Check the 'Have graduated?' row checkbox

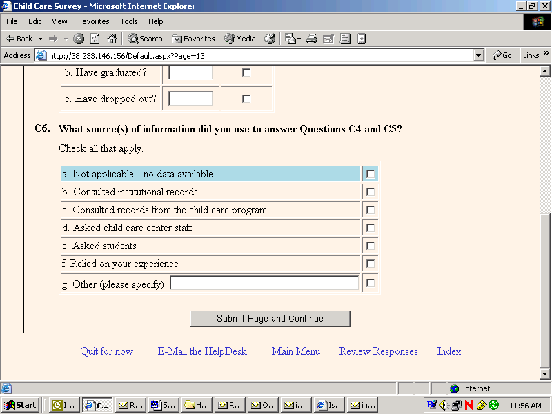(x=246, y=72)
